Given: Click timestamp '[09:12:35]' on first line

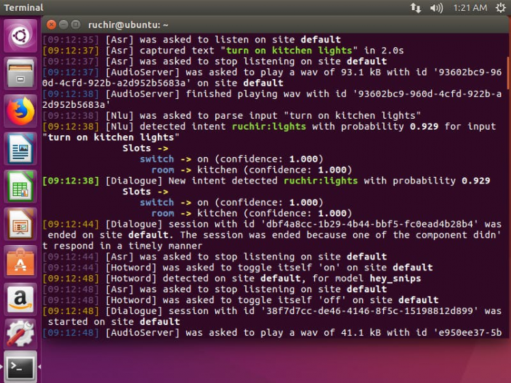Looking at the screenshot, I should coord(71,40).
